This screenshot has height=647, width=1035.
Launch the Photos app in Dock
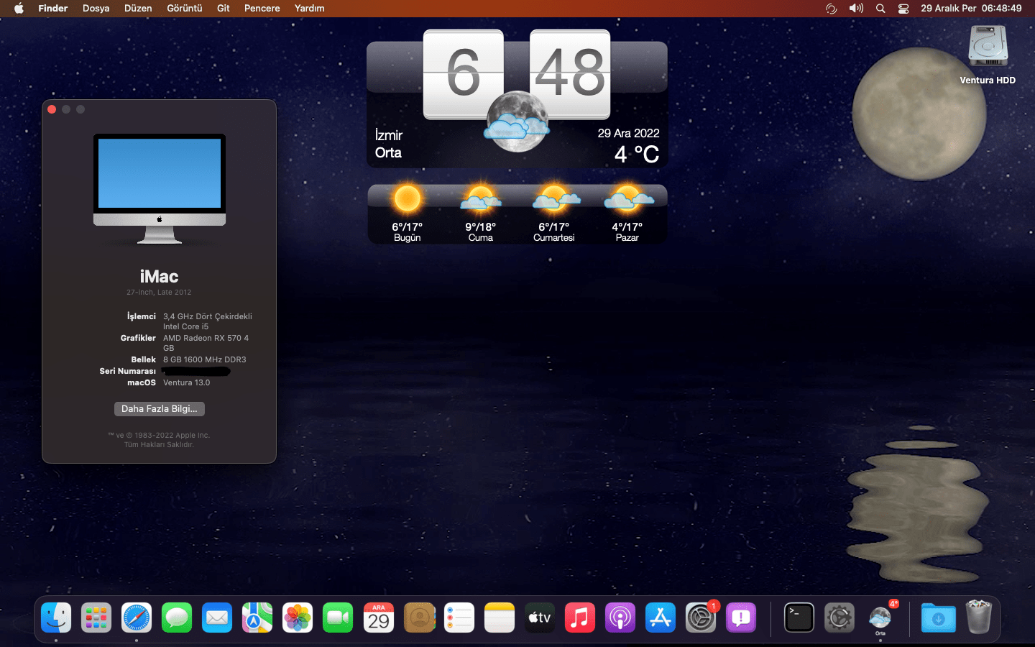(298, 618)
